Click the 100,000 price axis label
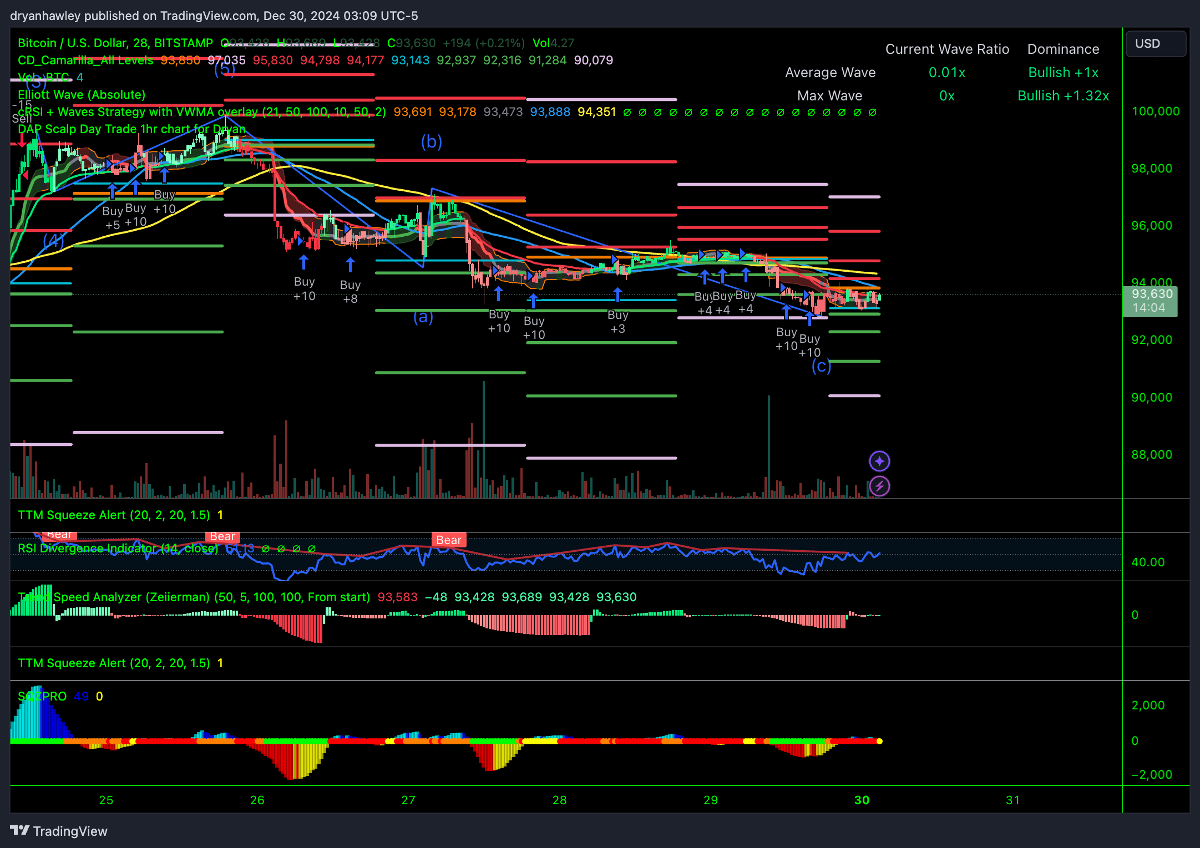The height and width of the screenshot is (848, 1200). click(1156, 111)
